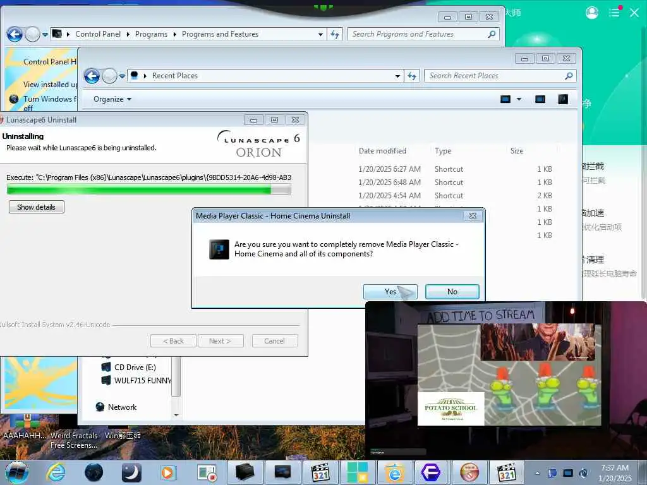The height and width of the screenshot is (485, 647).
Task: Click the Lunascape uninstall progress bar
Action: pos(149,189)
